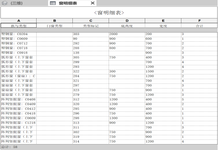This screenshot has width=218, height=150.
Task: Select column header A
Action: point(18,21)
